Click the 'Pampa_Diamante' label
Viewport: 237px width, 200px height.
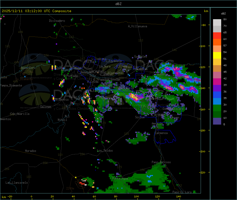pos(11,85)
